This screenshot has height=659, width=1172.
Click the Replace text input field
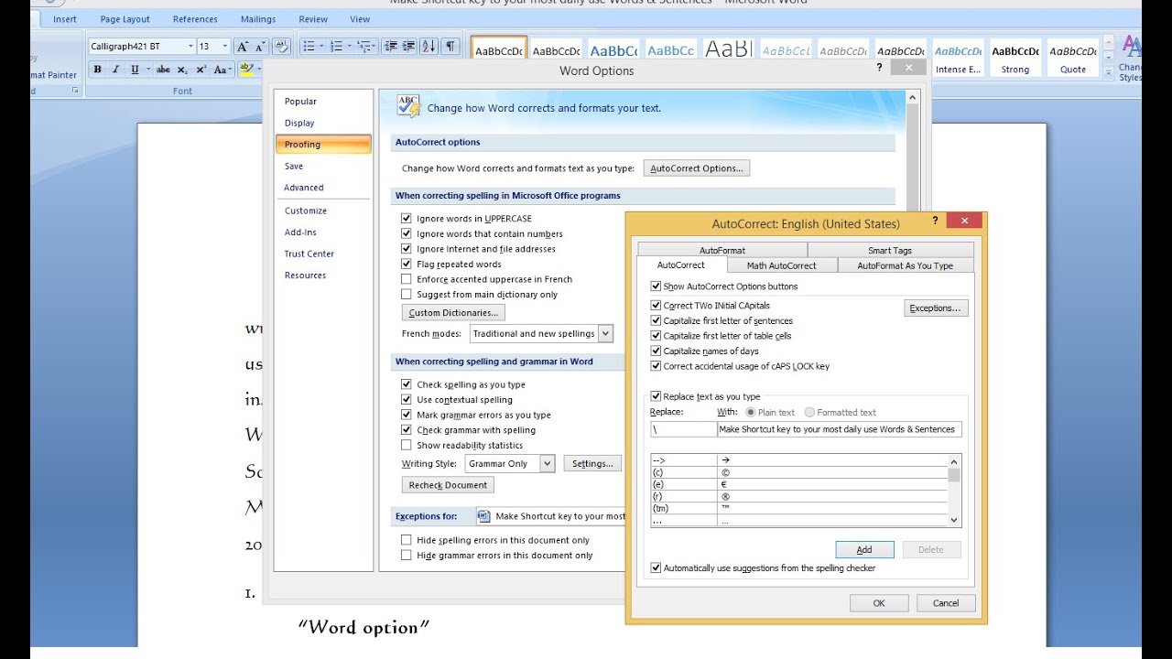[683, 429]
